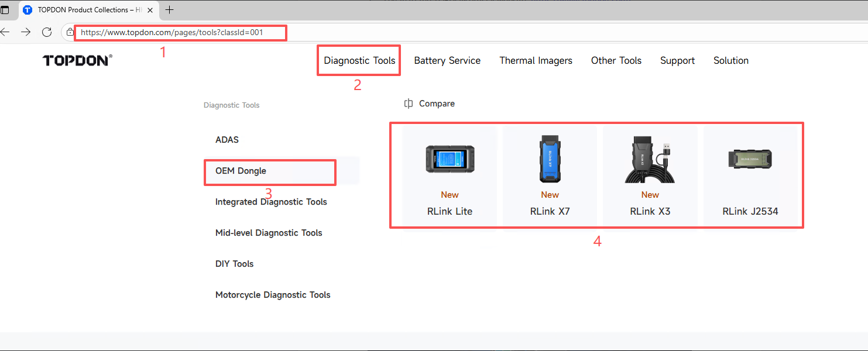This screenshot has height=351, width=868.
Task: Open the RLink X7 product image
Action: click(x=550, y=159)
